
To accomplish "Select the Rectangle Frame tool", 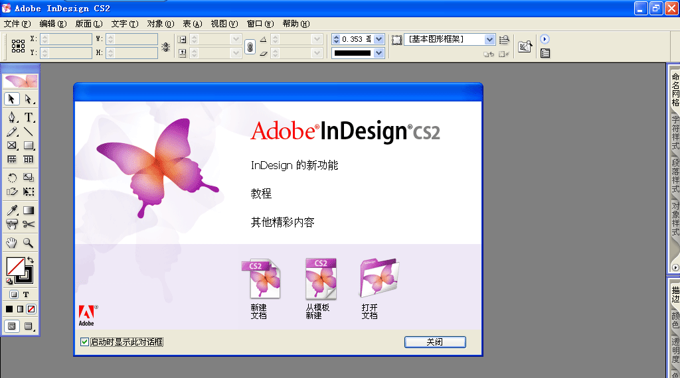I will point(12,145).
